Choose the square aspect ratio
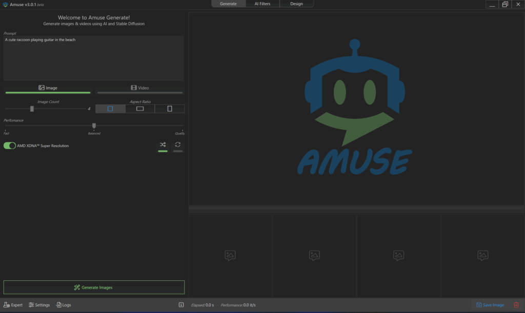 coord(110,109)
